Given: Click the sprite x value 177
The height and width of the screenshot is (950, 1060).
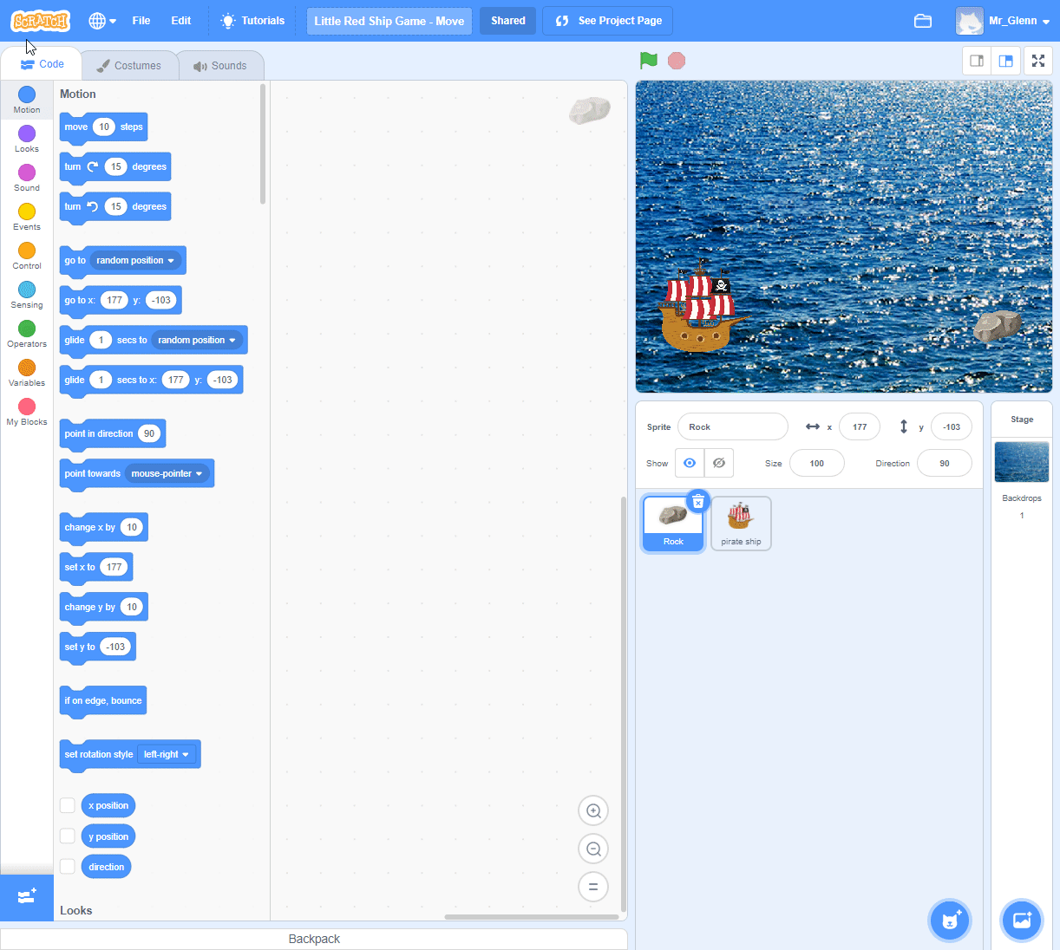Looking at the screenshot, I should (x=860, y=427).
